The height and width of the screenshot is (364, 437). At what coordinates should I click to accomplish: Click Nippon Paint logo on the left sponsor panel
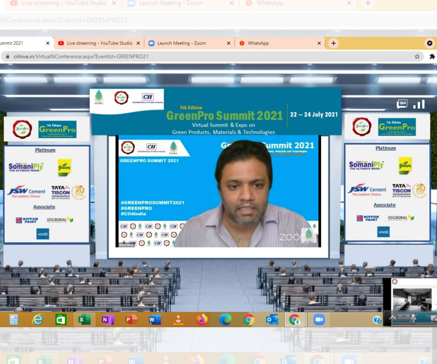click(27, 220)
